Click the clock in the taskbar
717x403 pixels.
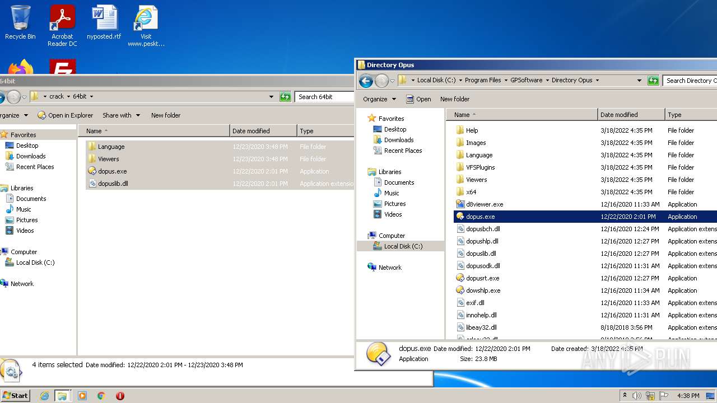point(687,396)
